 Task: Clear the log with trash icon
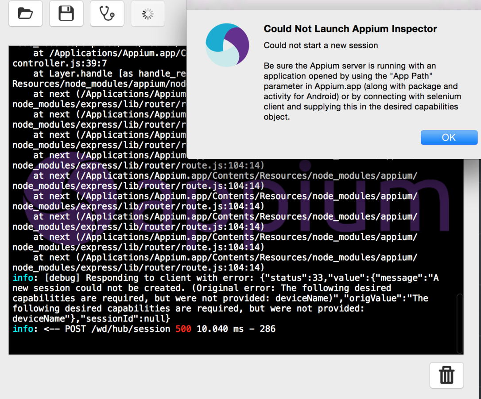(x=446, y=375)
